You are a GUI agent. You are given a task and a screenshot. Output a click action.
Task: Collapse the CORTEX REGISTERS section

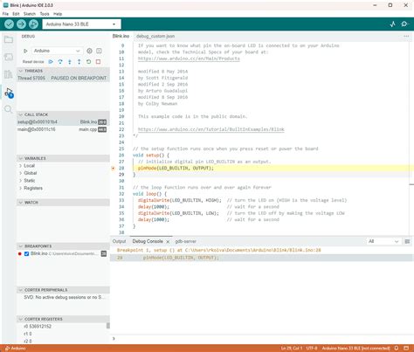coord(63,319)
